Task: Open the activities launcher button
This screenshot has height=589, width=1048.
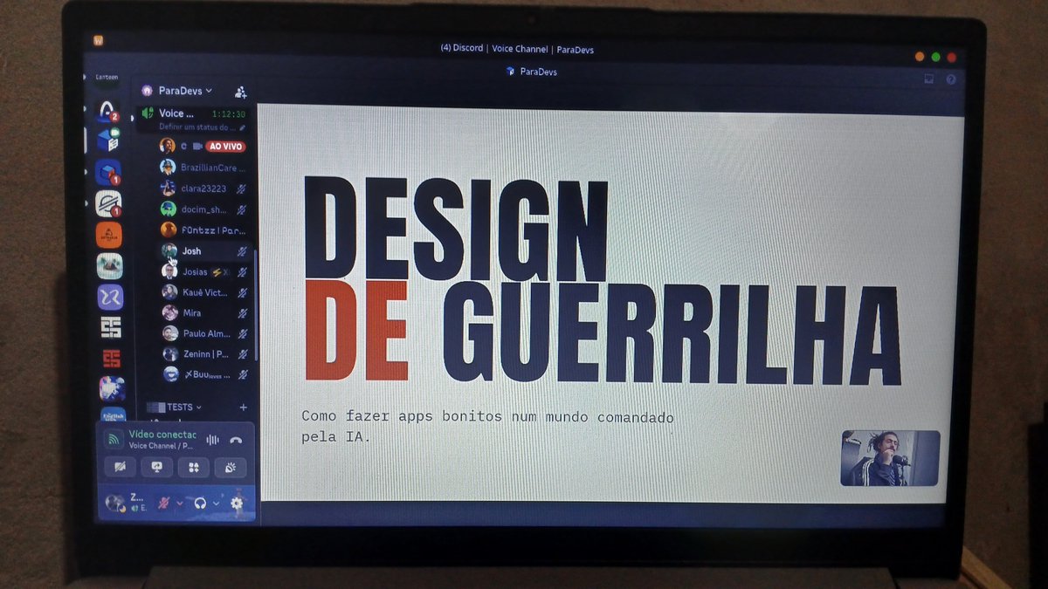Action: point(194,467)
